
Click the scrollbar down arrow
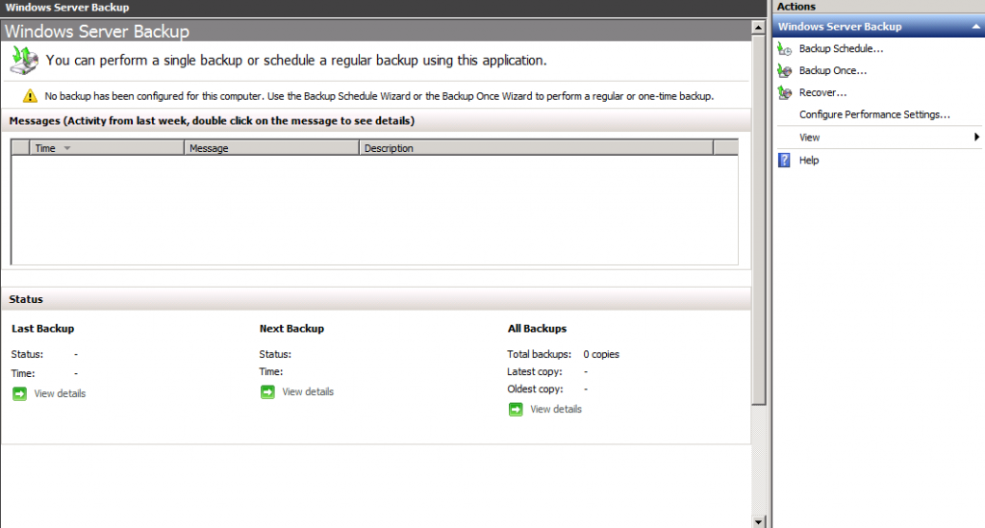(758, 521)
